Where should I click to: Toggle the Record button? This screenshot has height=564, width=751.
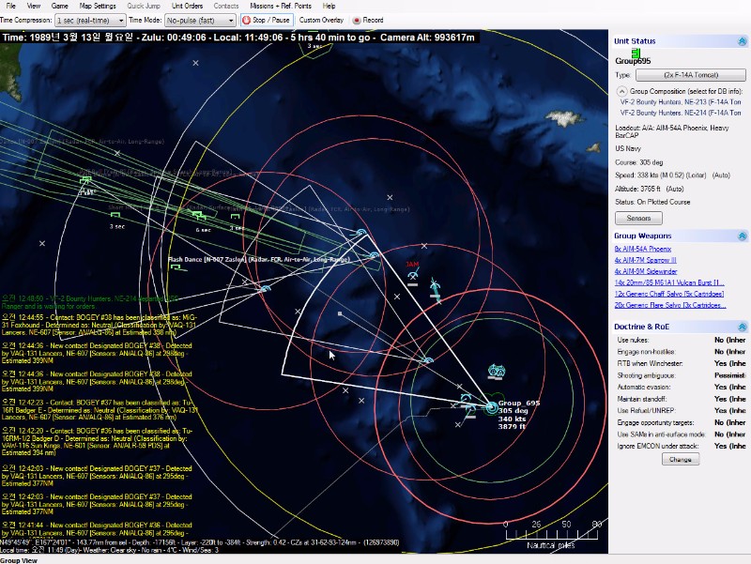pos(368,19)
